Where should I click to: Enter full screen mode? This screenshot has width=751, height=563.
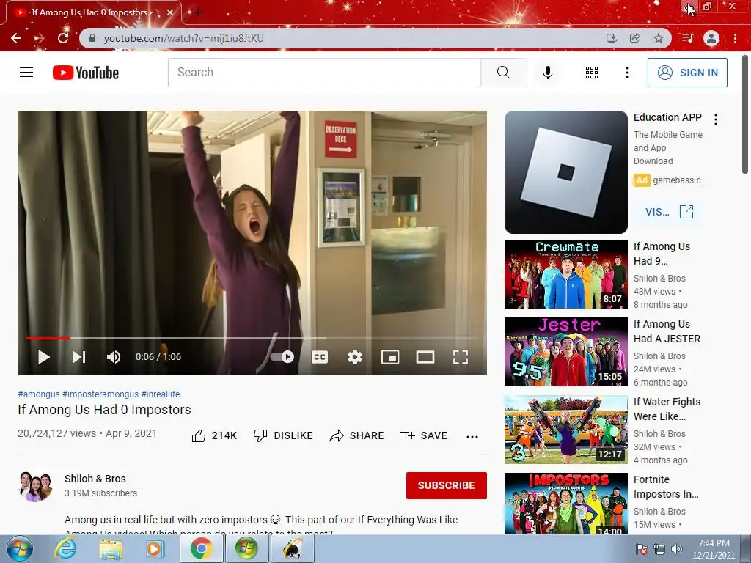461,357
